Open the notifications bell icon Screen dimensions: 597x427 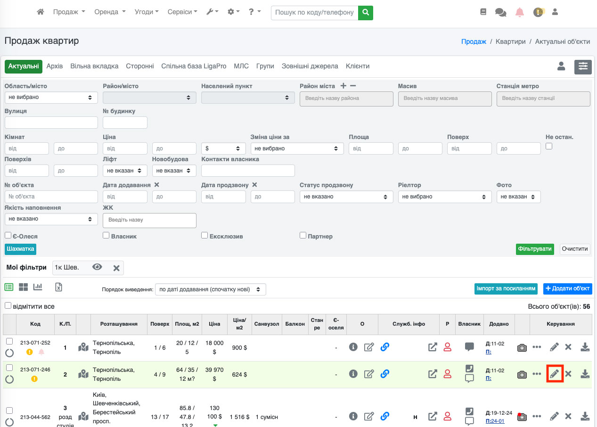[520, 12]
